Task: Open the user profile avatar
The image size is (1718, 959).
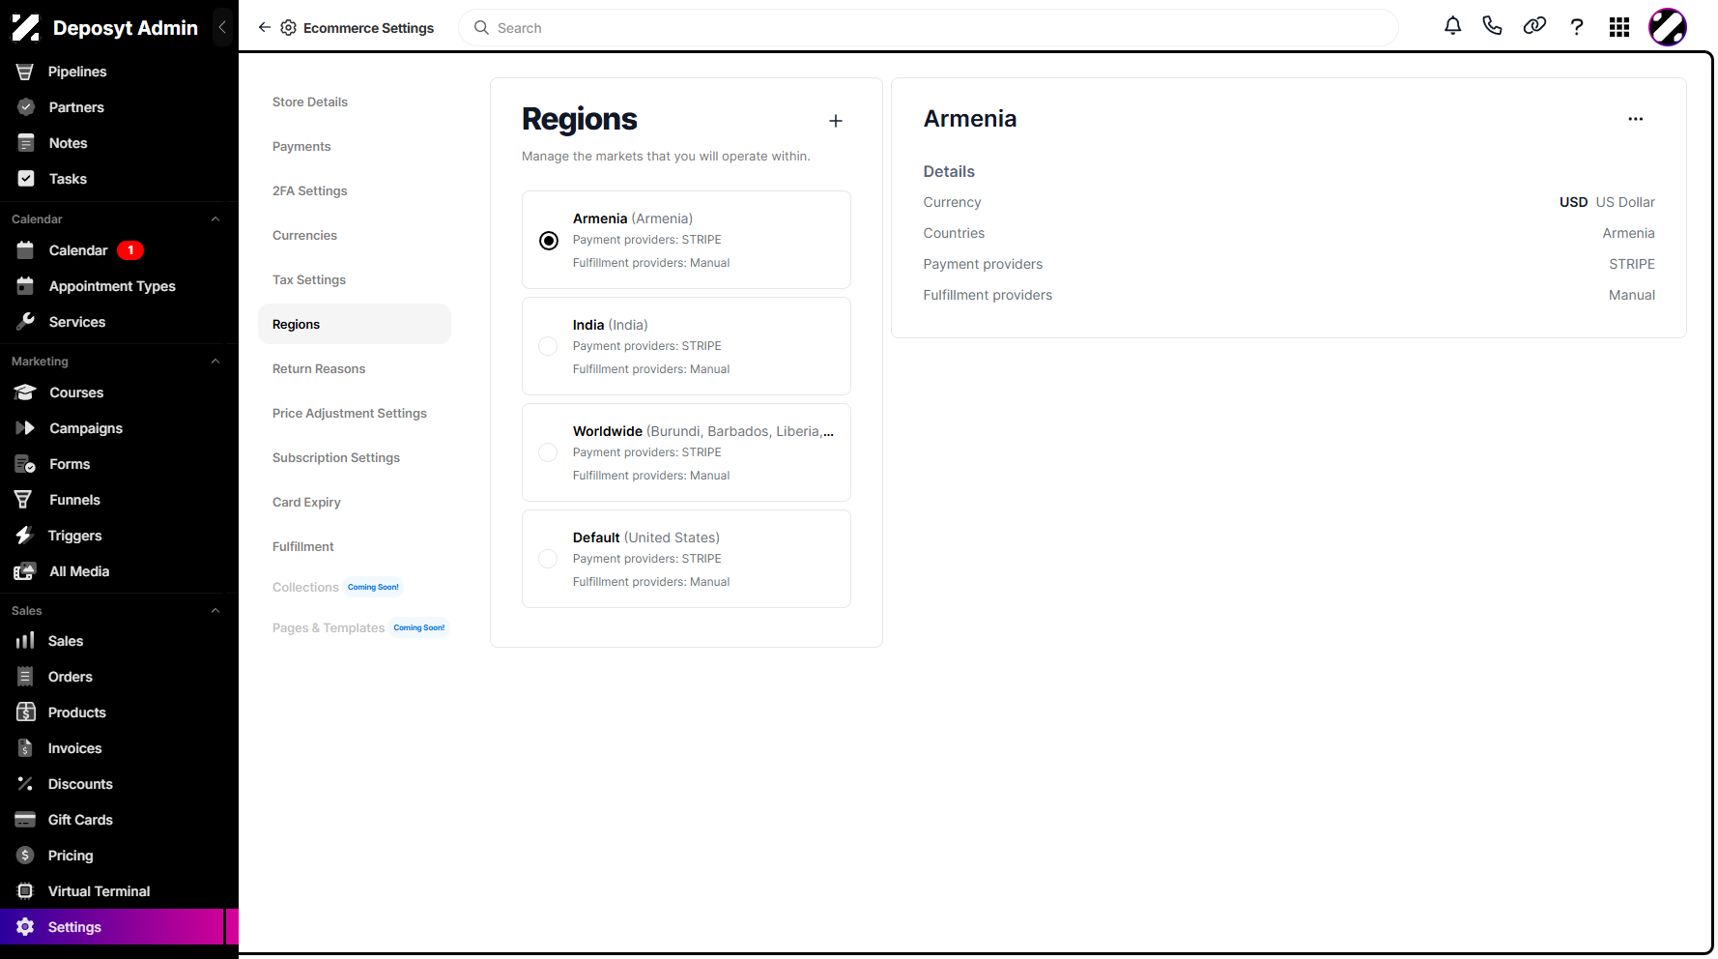Action: tap(1668, 27)
